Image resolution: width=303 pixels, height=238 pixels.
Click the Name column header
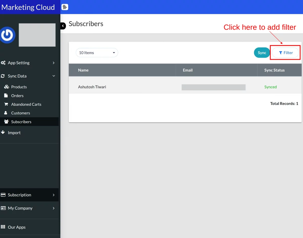point(83,70)
